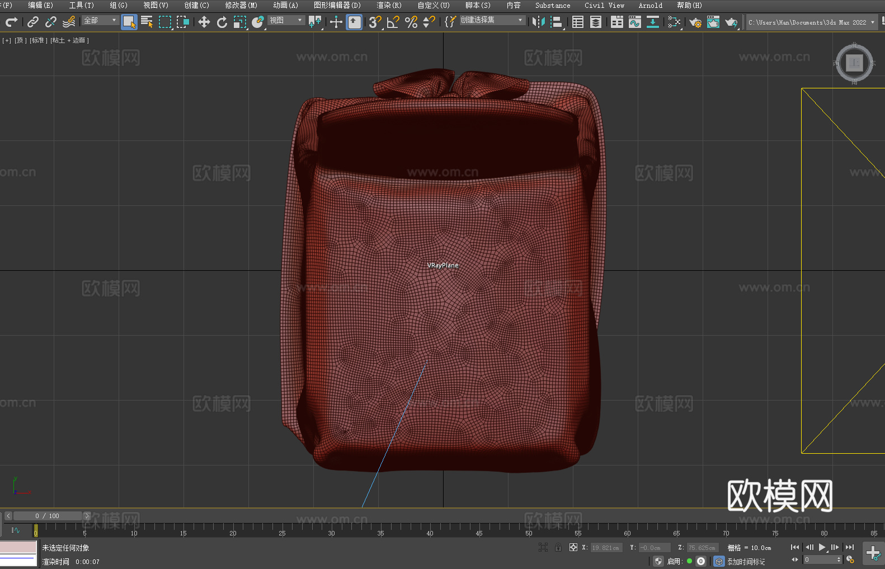Click the Z coordinate field
885x569 pixels.
702,548
